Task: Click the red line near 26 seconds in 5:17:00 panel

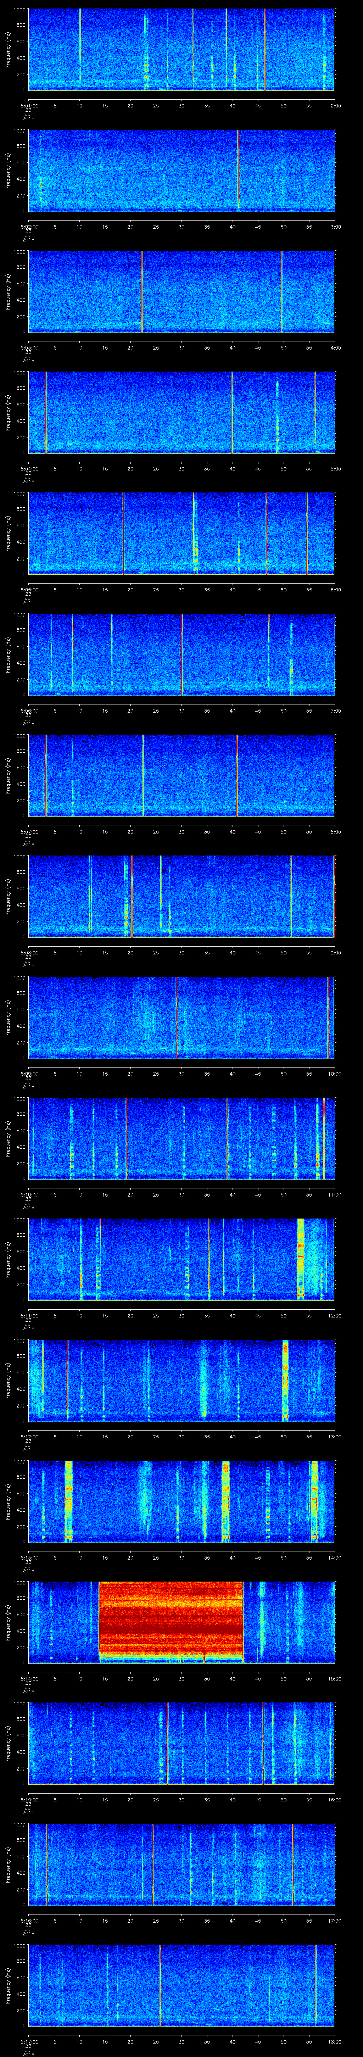Action: click(x=160, y=1985)
